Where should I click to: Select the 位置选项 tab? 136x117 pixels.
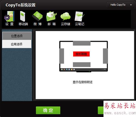coord(17,36)
